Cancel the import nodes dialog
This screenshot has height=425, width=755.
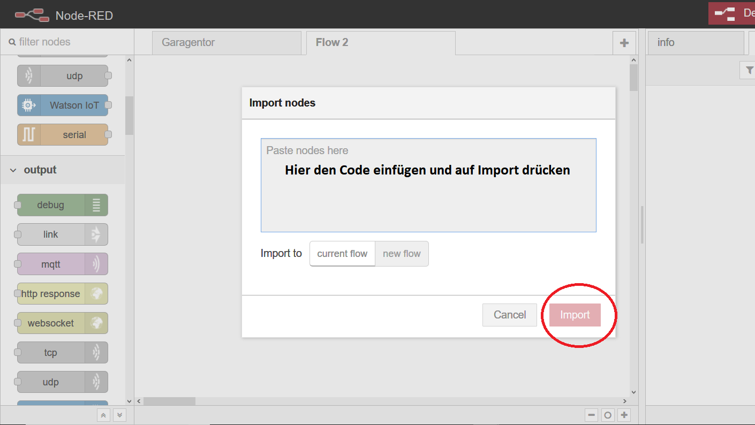coord(509,315)
